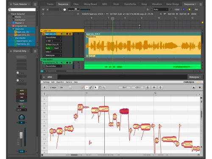Select Melodyne's main arrow tool

[96, 87]
